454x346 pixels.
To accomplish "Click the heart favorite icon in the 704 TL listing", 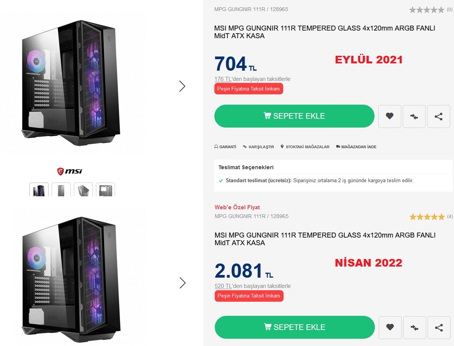I will [389, 116].
